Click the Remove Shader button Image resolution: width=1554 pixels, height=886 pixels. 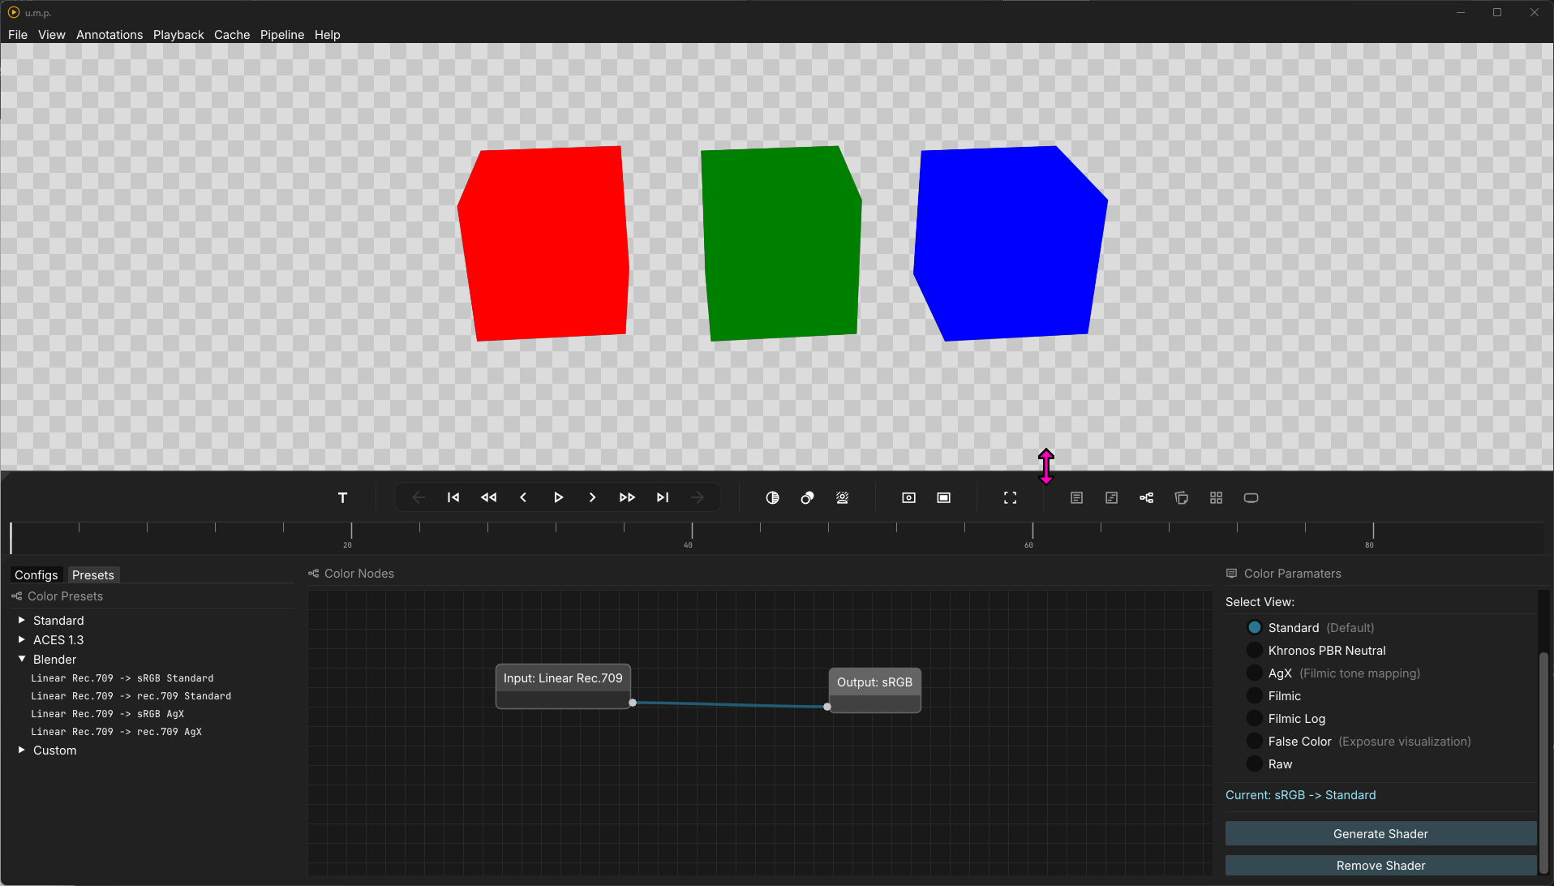(x=1380, y=866)
